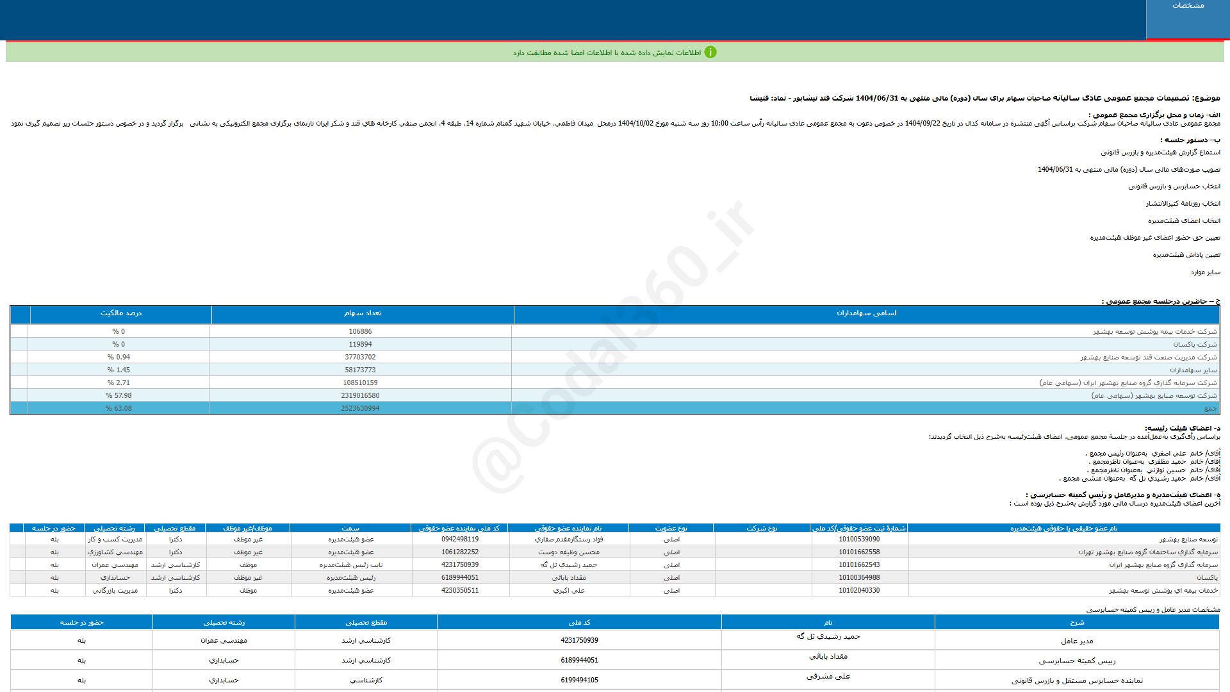This screenshot has width=1230, height=692.
Task: Click the درصد مالکیت column header
Action: coord(120,313)
